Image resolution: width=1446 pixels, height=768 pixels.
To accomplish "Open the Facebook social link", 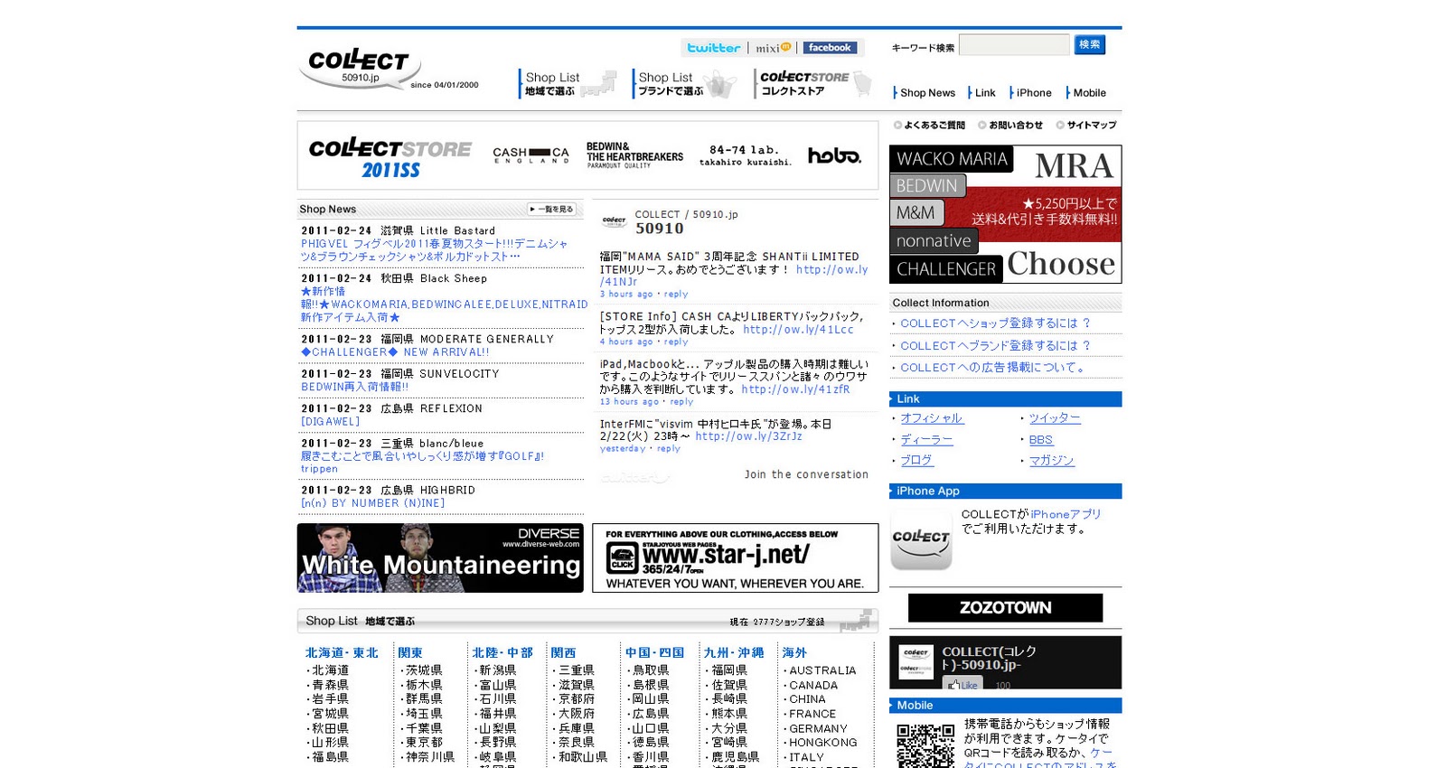I will (x=830, y=48).
